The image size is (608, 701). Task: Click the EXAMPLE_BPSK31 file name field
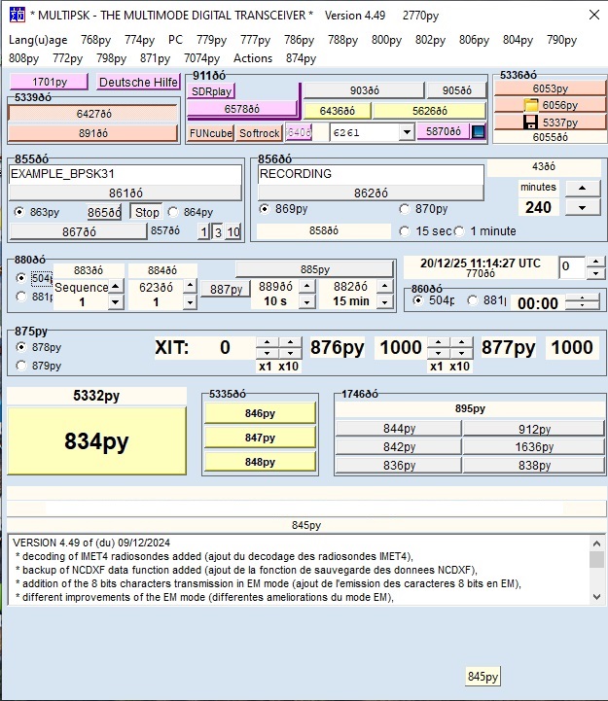[125, 174]
